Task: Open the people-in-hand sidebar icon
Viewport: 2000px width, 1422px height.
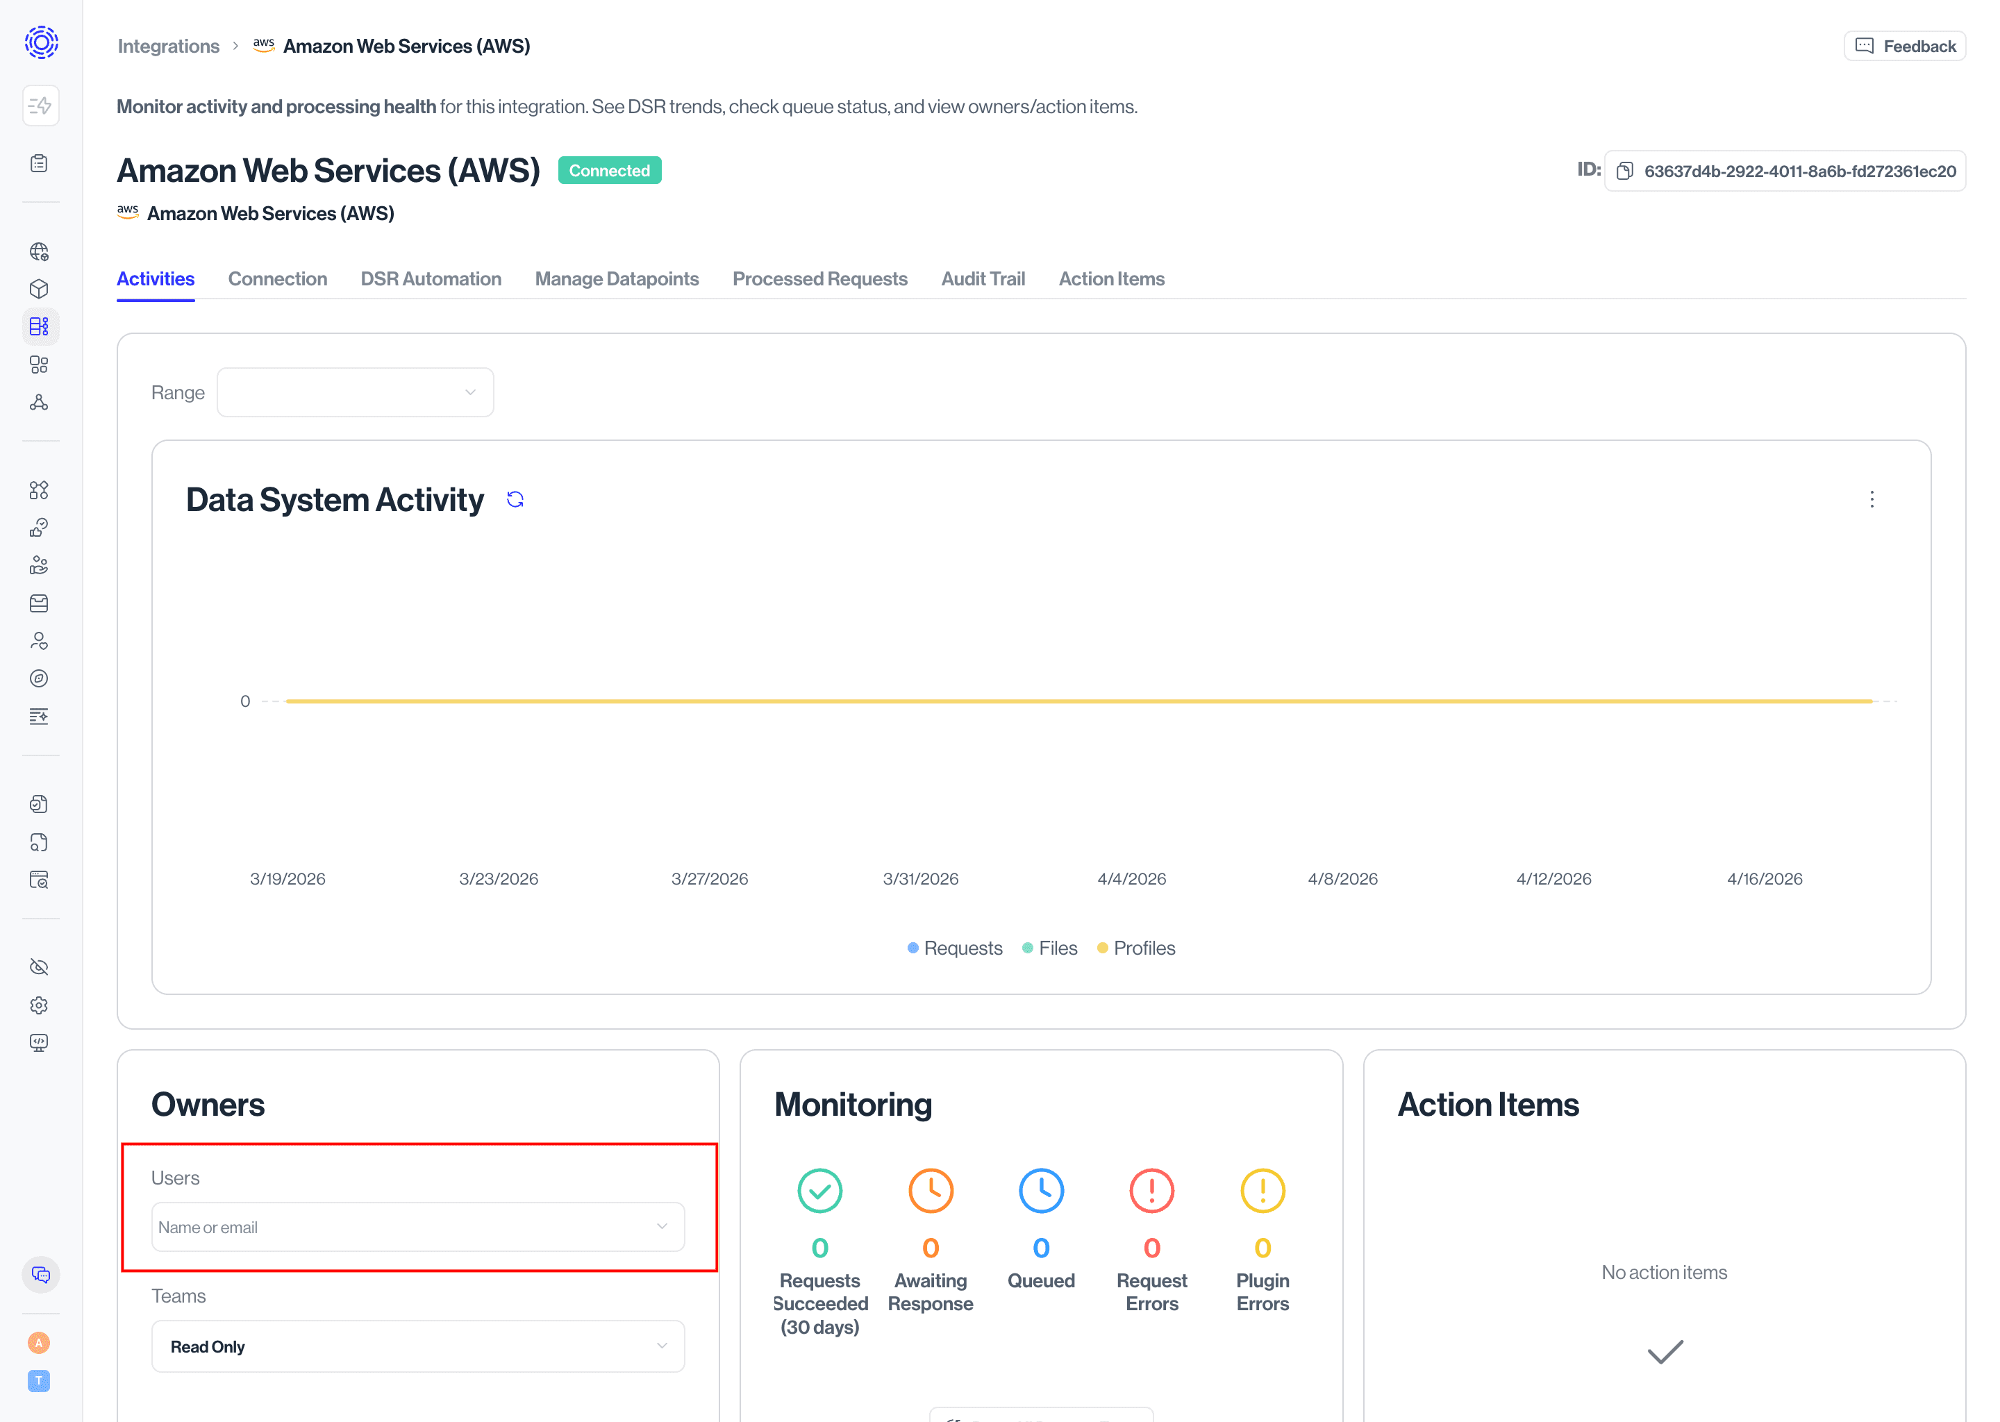Action: (40, 566)
